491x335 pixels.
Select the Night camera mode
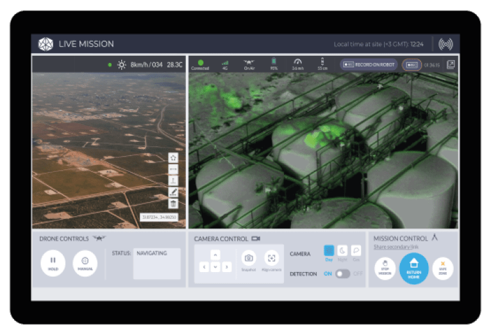coord(342,251)
